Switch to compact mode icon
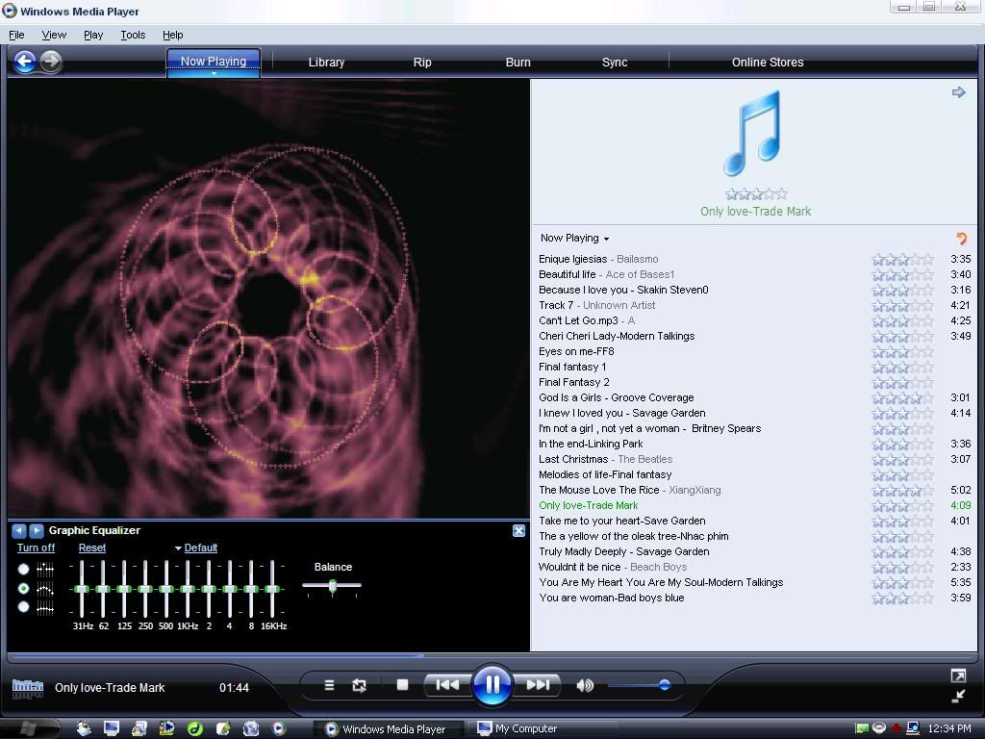Image resolution: width=985 pixels, height=739 pixels. pos(958,696)
